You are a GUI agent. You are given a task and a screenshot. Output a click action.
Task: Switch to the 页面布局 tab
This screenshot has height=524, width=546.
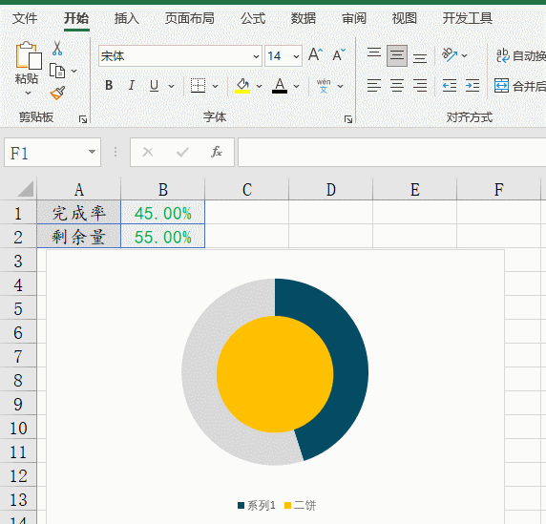pos(190,18)
